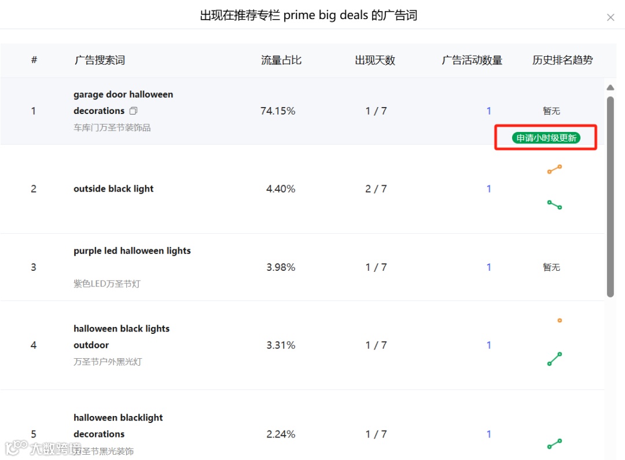Click the 历史排名趋势 column header

coord(562,60)
